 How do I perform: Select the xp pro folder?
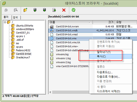coord(19,47)
